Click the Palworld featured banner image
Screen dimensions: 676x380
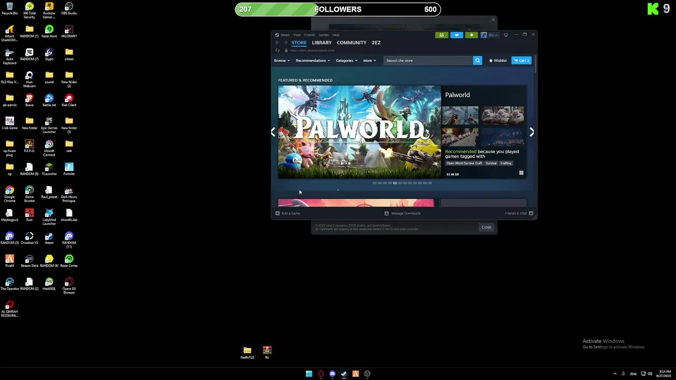click(x=360, y=132)
